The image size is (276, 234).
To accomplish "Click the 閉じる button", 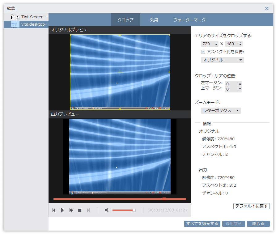I will (258, 224).
